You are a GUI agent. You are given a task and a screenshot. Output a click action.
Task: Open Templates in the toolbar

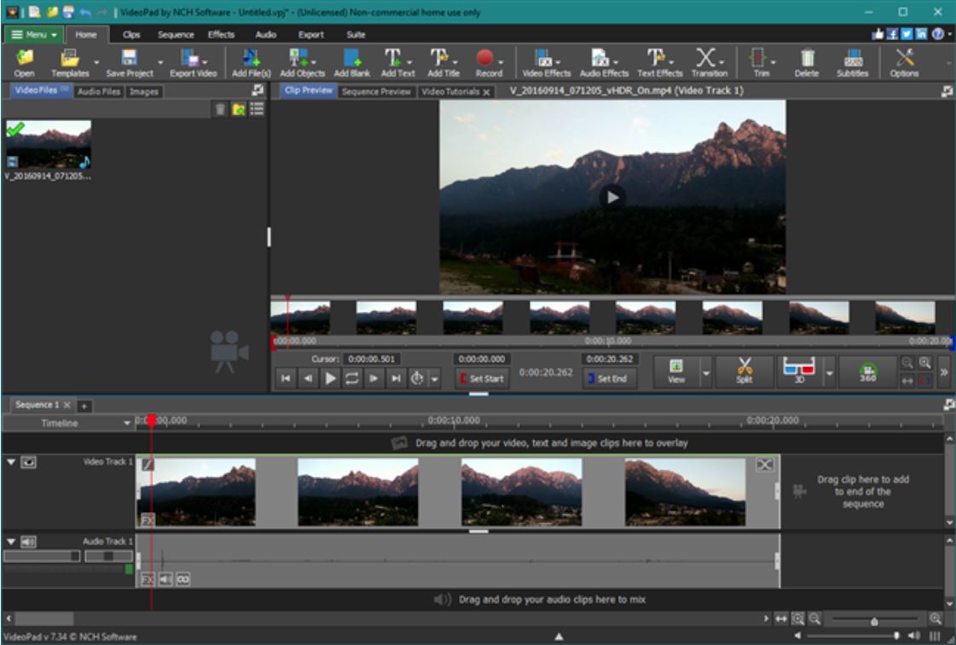[x=70, y=63]
